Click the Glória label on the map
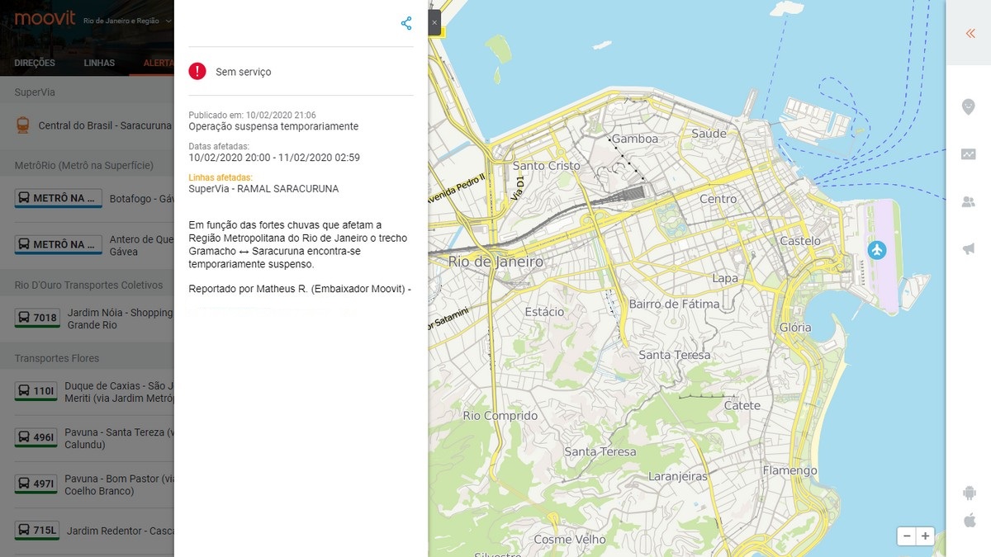991x557 pixels. coord(795,327)
